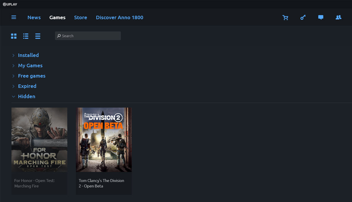352x202 pixels.
Task: Click inside the game search field
Action: click(x=88, y=35)
